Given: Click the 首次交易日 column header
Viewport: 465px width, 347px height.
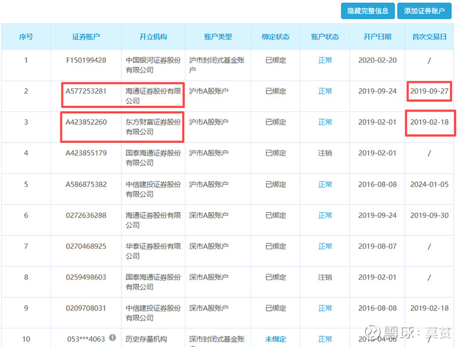Looking at the screenshot, I should pos(429,37).
